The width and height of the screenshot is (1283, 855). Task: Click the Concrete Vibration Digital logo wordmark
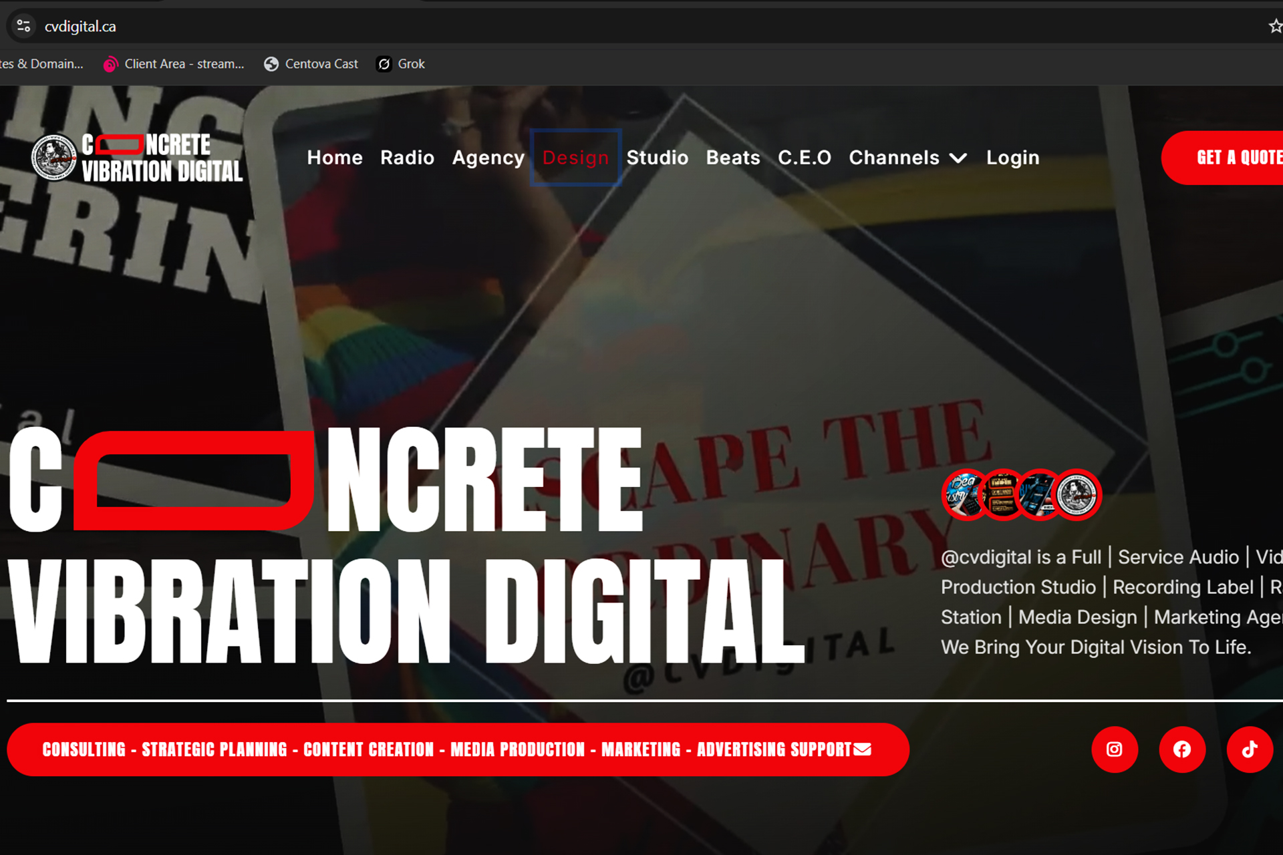click(162, 158)
